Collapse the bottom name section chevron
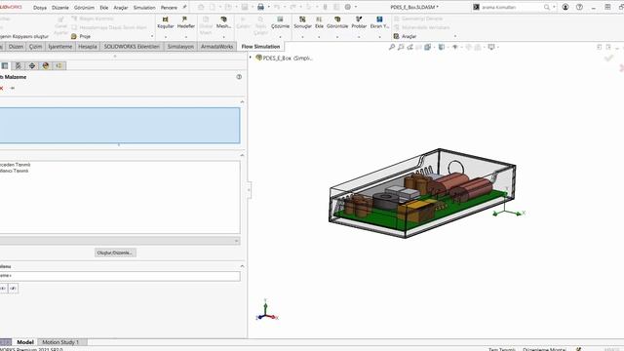Image resolution: width=624 pixels, height=351 pixels. [x=242, y=266]
